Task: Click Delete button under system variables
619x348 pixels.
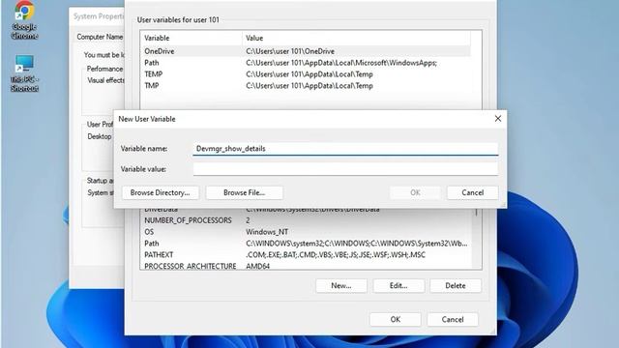Action: [456, 286]
